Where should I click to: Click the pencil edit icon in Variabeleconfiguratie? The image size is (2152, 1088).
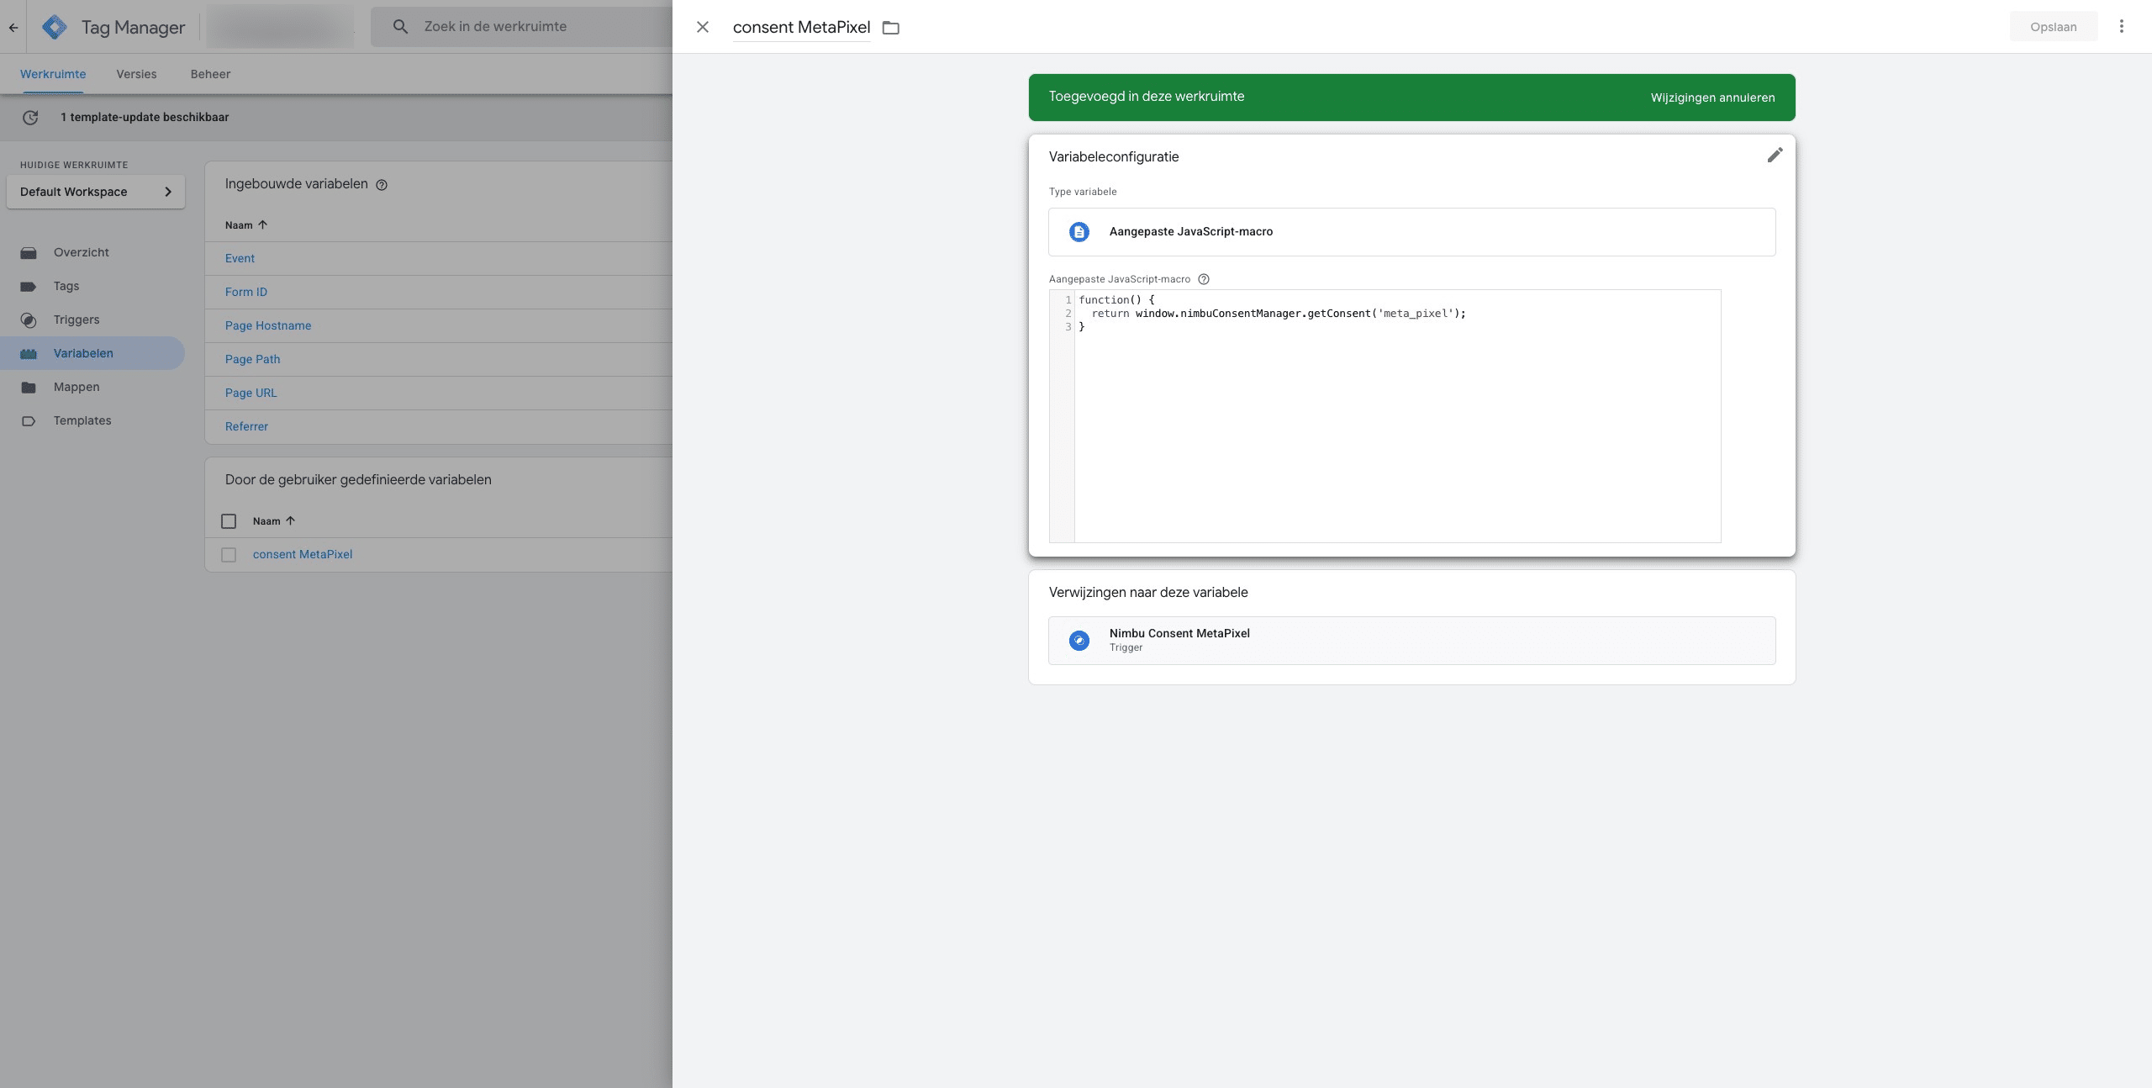click(x=1775, y=156)
